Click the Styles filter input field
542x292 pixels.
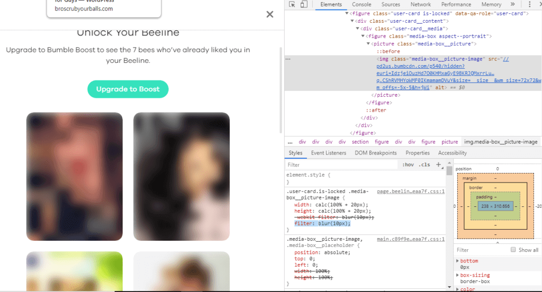click(341, 165)
